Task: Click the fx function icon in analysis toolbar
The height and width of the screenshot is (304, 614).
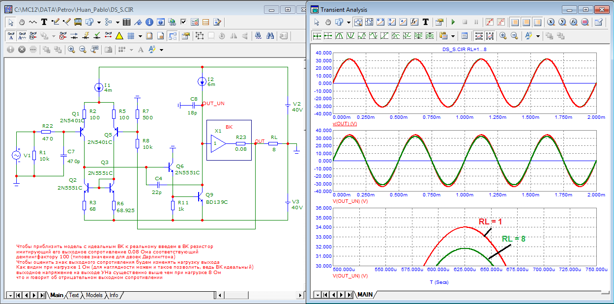Action: [x=414, y=22]
